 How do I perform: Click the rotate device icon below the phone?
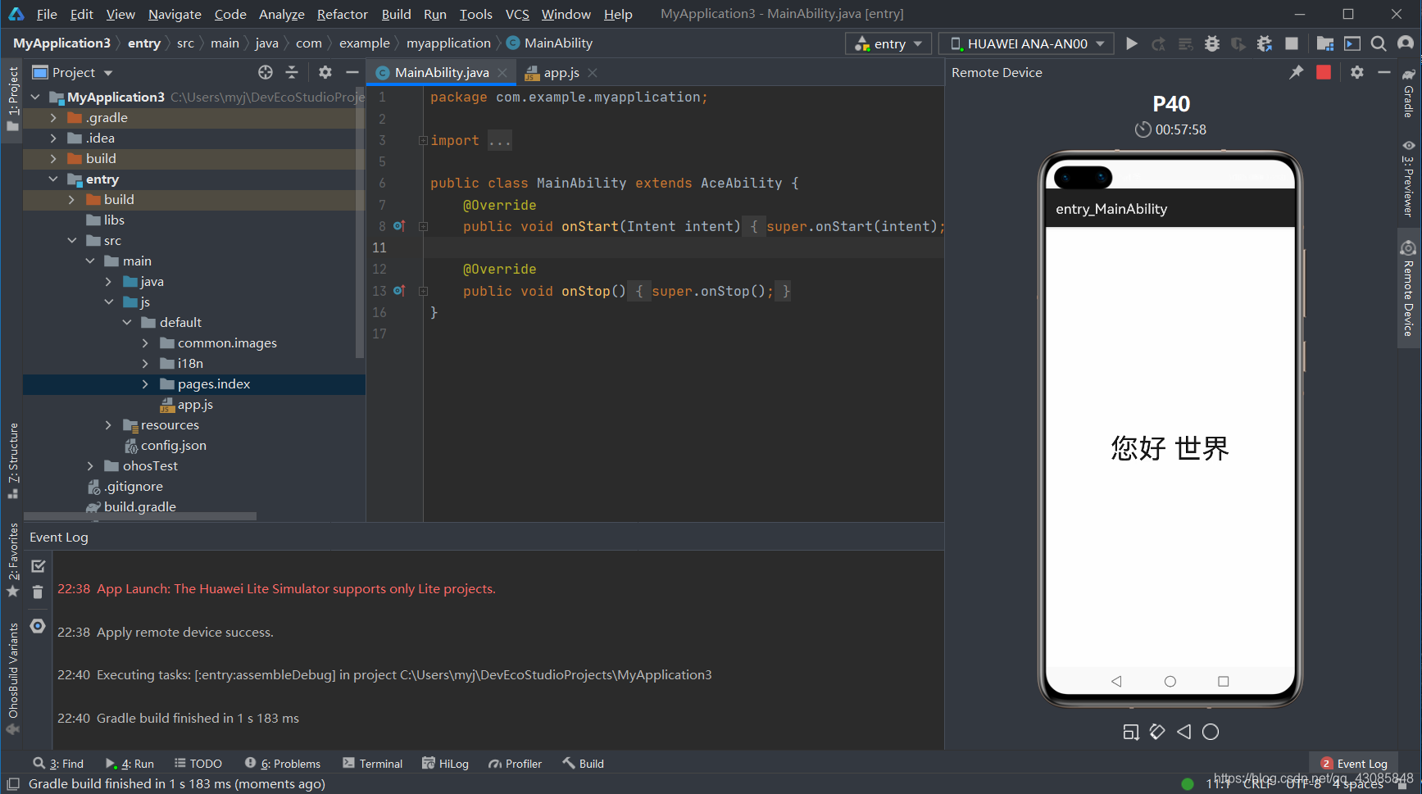click(x=1157, y=732)
